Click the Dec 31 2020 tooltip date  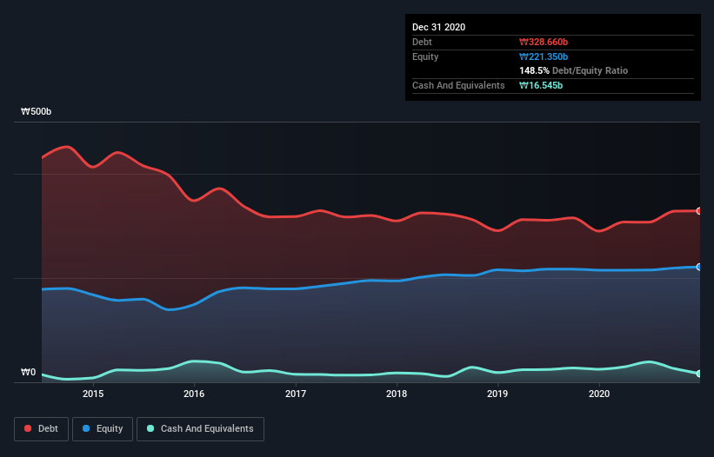click(x=438, y=27)
